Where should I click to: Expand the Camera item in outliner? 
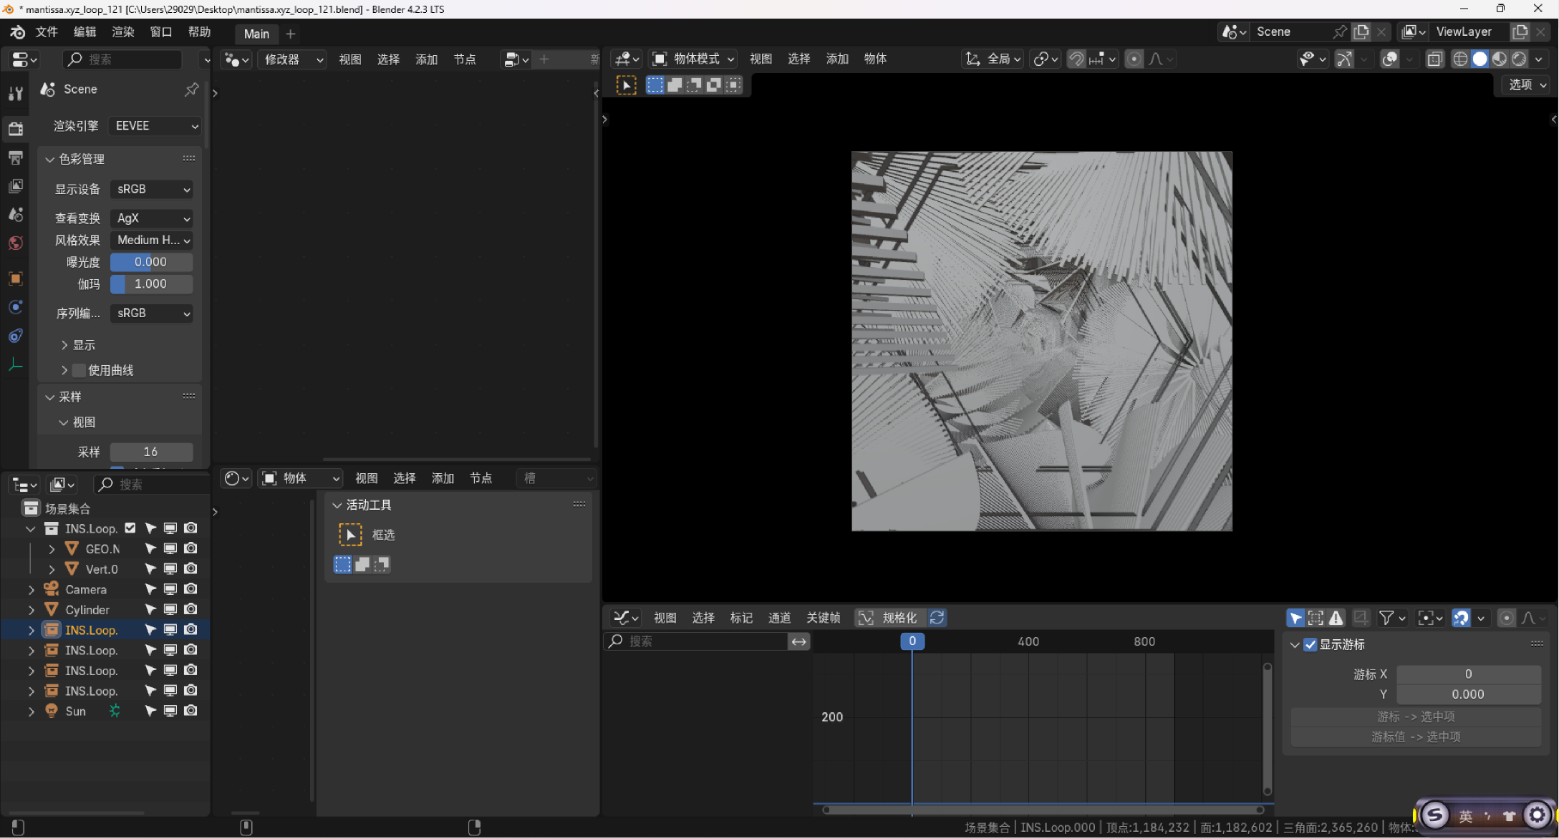coord(31,590)
